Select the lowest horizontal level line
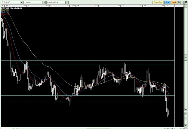This screenshot has width=188, height=129. tap(88, 102)
